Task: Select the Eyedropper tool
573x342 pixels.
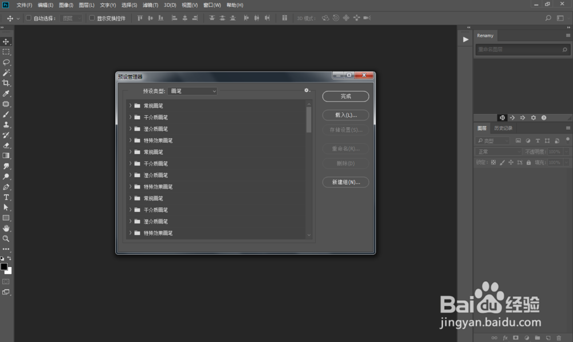Action: (6, 93)
